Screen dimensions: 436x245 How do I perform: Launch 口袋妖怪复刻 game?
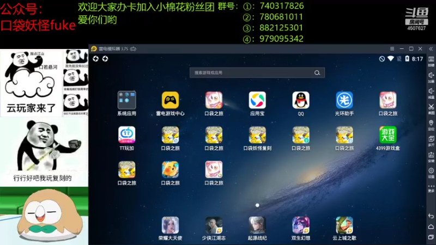pos(257,135)
